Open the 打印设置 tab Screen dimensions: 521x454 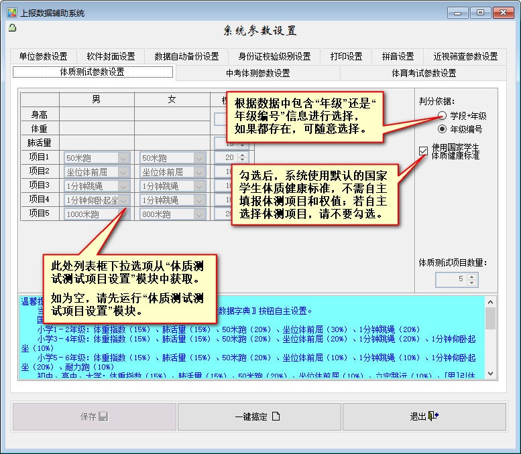pos(346,56)
